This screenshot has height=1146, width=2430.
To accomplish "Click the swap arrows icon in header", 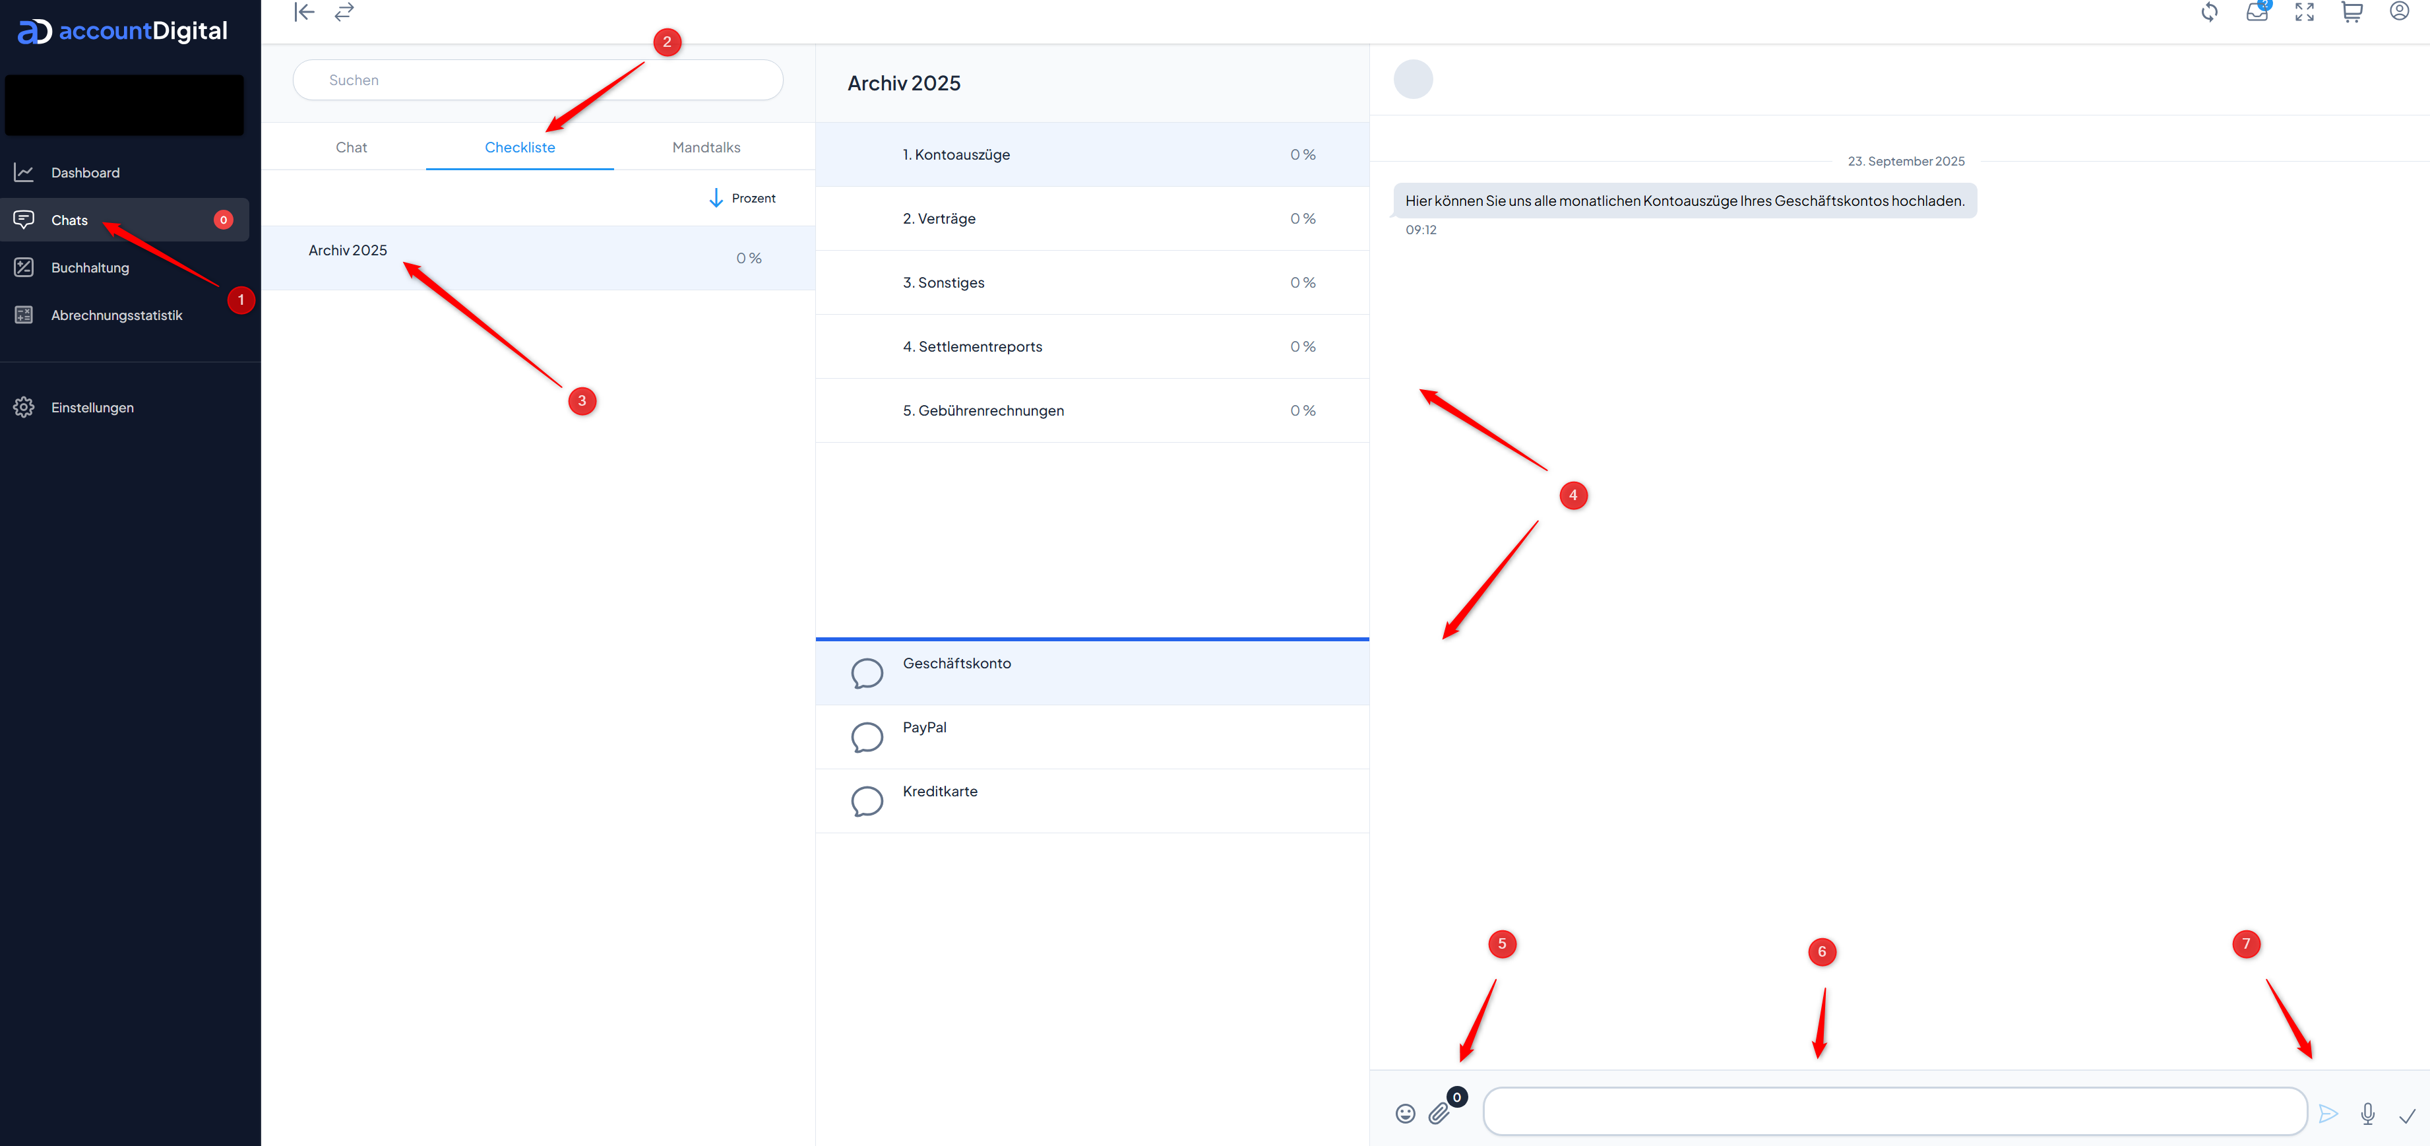I will coord(344,13).
